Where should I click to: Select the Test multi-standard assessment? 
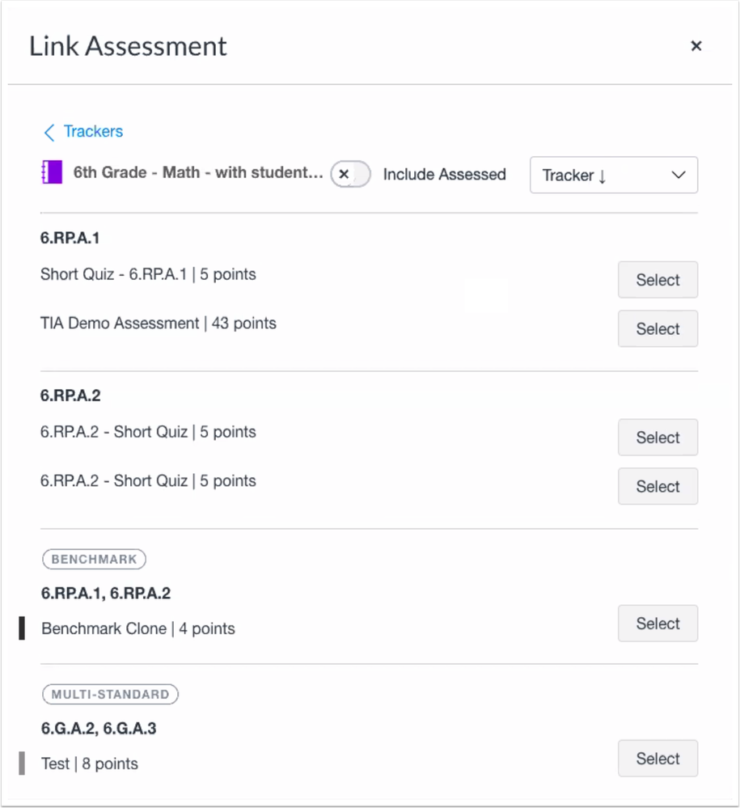pyautogui.click(x=657, y=759)
